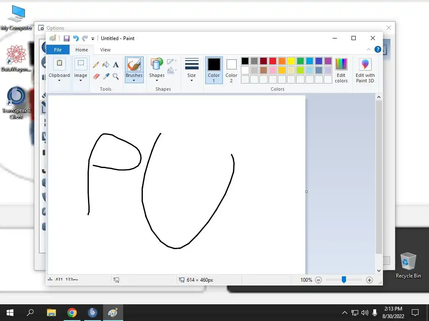The image size is (429, 321).
Task: Expand the Clipboard dropdown arrow
Action: click(x=59, y=81)
